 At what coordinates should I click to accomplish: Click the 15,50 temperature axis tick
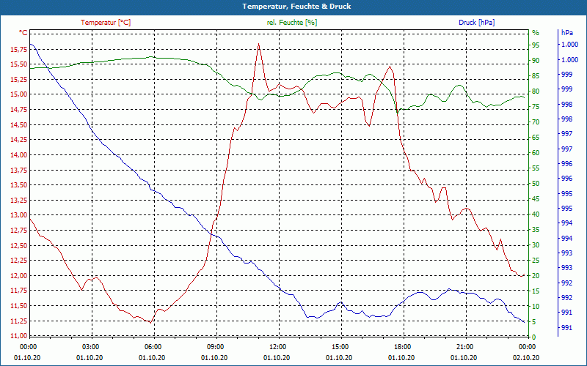tap(19, 64)
